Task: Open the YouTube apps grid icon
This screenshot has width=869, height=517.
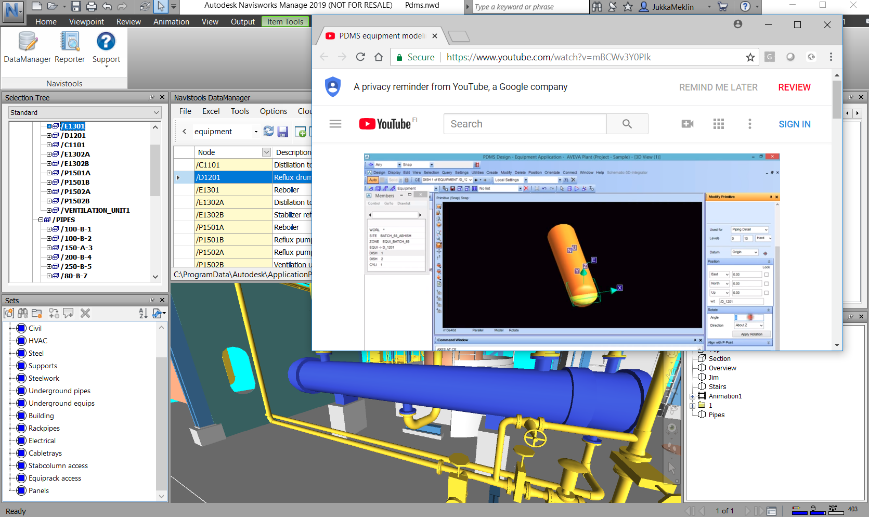Action: click(719, 124)
